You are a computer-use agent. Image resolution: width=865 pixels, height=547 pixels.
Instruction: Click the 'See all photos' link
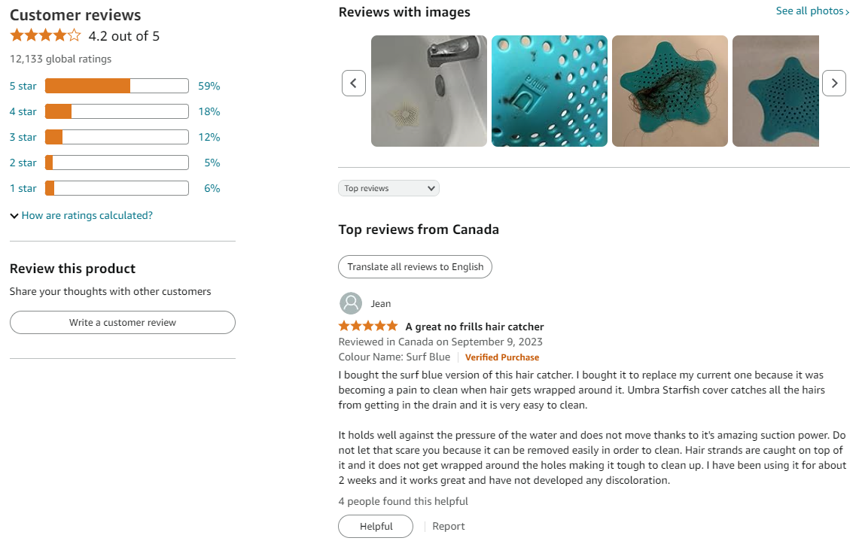click(x=812, y=11)
